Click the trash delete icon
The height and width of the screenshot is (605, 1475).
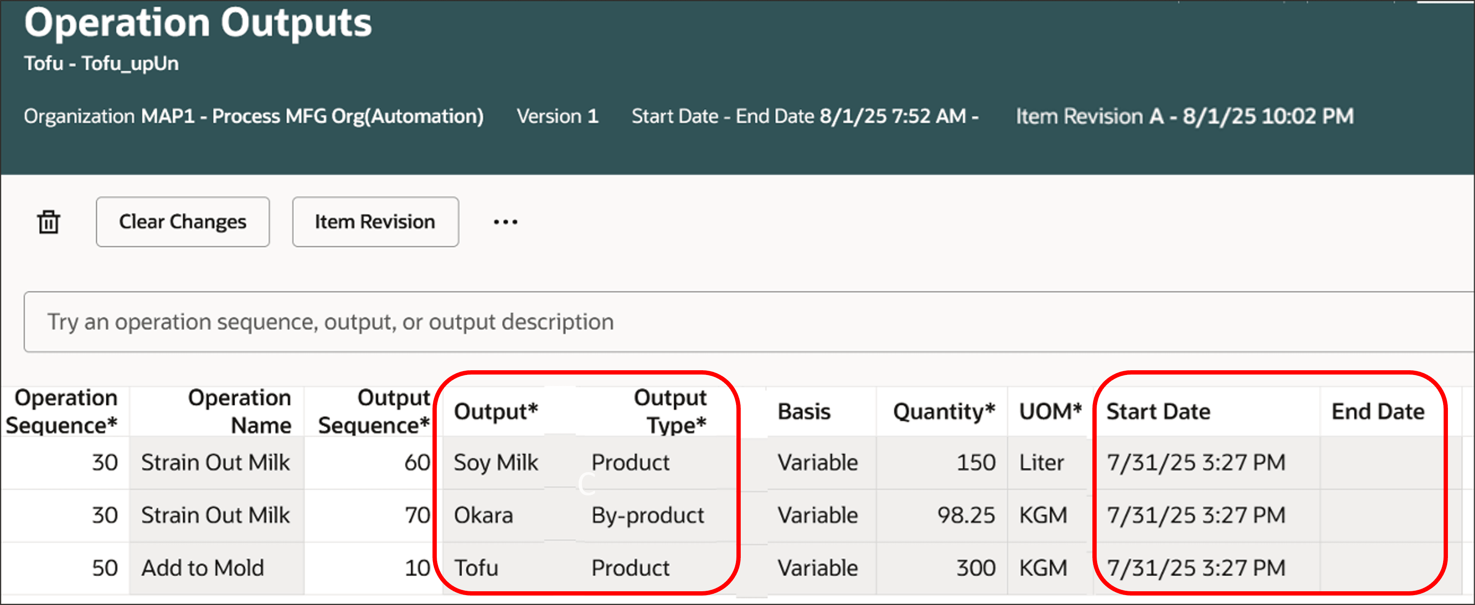49,222
